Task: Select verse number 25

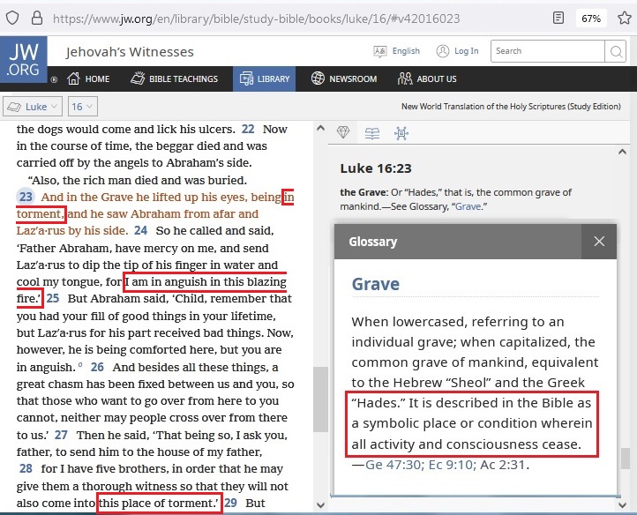Action: (53, 299)
